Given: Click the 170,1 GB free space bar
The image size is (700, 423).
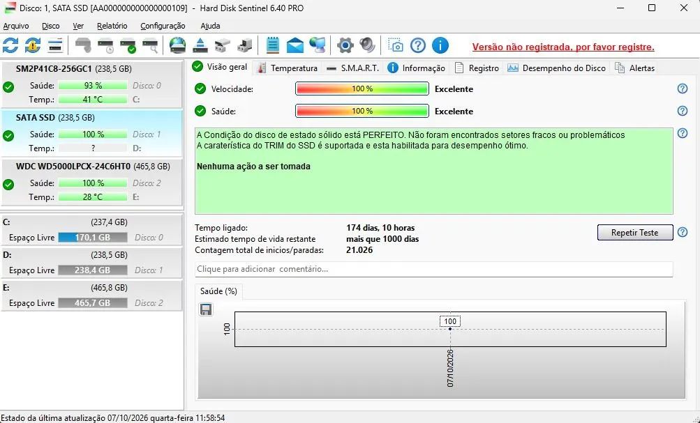Looking at the screenshot, I should click(x=93, y=238).
